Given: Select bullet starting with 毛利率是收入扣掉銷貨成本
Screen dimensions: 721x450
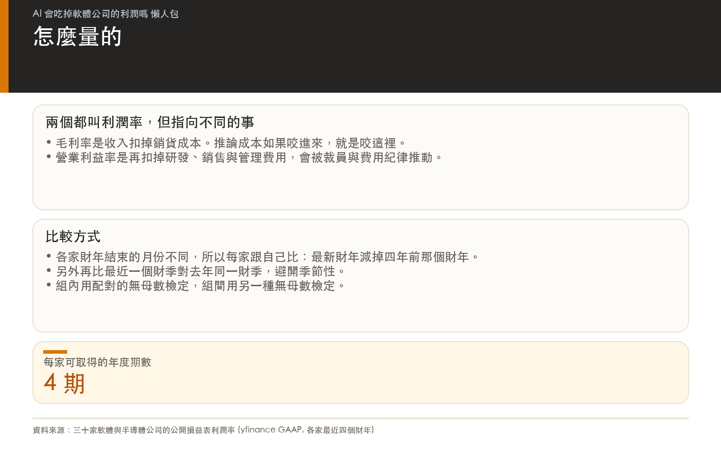Looking at the screenshot, I should click(x=226, y=143).
